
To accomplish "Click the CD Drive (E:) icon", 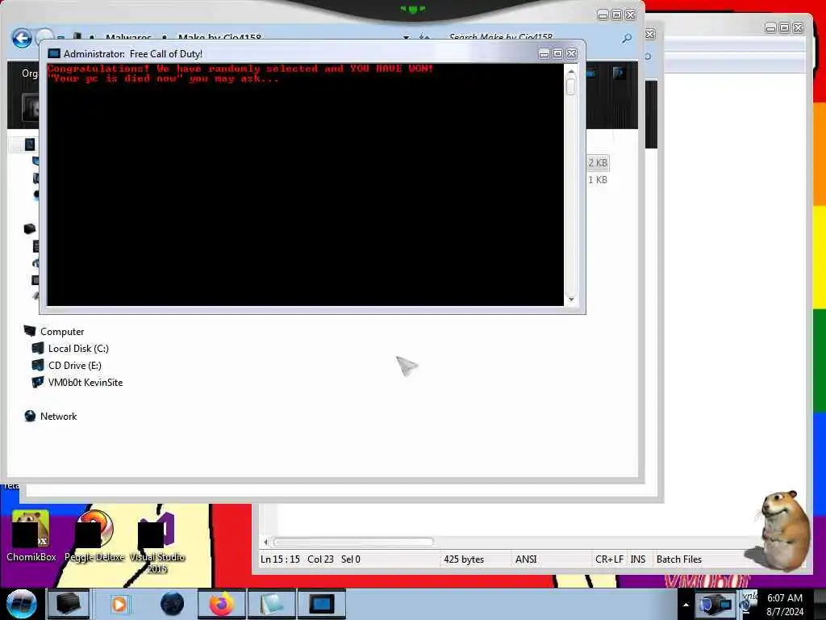I will pyautogui.click(x=38, y=365).
